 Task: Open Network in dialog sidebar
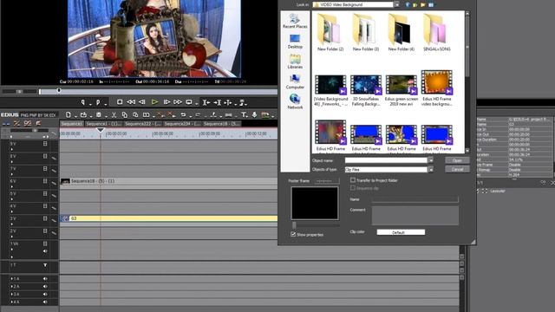[295, 102]
